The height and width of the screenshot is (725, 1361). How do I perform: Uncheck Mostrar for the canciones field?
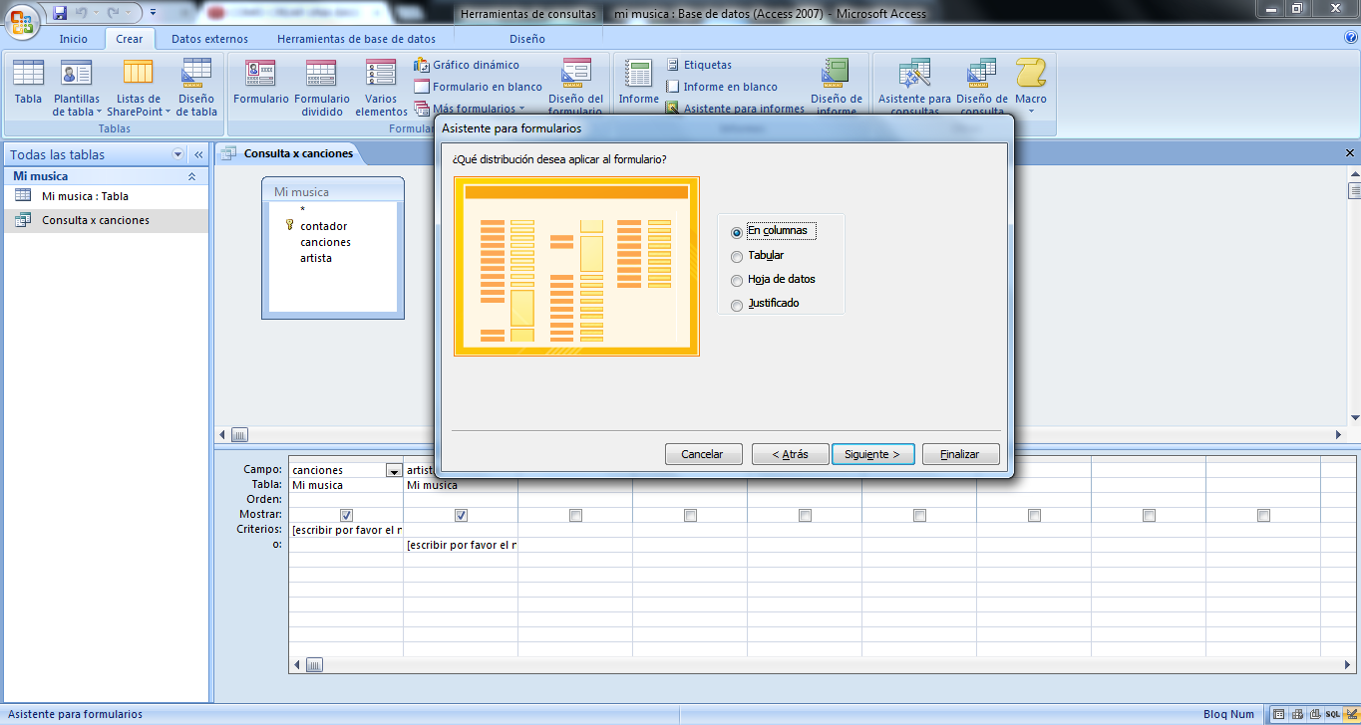coord(346,515)
